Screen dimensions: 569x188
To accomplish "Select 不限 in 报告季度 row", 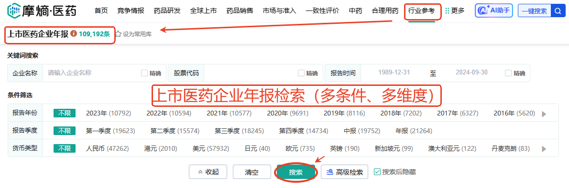I will click(x=65, y=131).
